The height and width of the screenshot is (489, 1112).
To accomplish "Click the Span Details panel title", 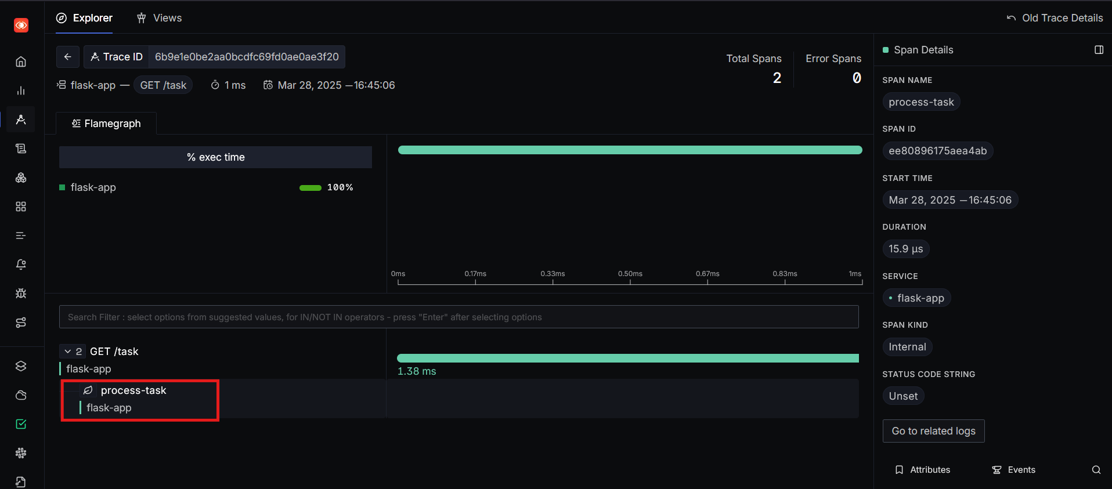I will pos(923,50).
